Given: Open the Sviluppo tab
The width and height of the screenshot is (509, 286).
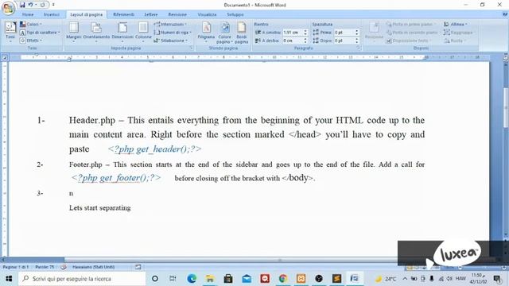Looking at the screenshot, I should (235, 14).
